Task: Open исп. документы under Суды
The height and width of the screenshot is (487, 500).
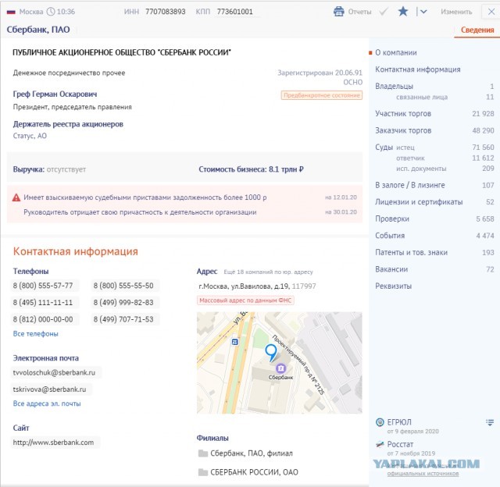Action: (x=421, y=169)
